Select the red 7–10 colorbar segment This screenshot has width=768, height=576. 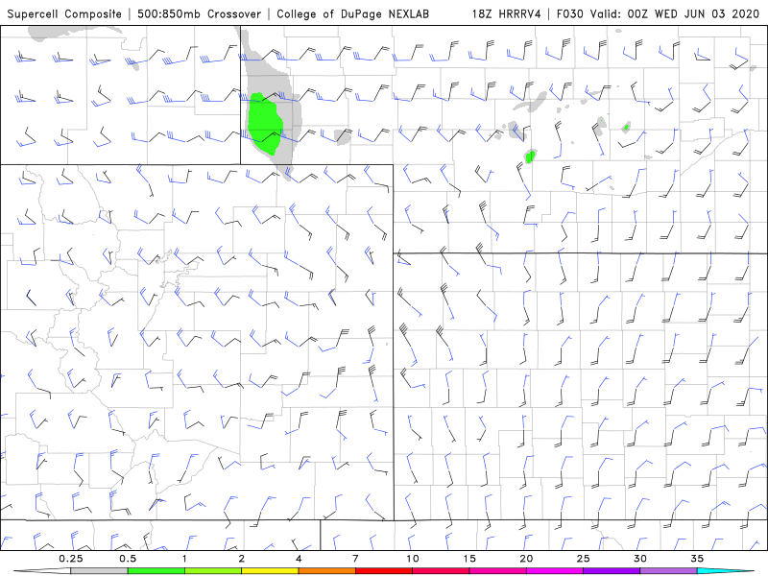coord(384,571)
